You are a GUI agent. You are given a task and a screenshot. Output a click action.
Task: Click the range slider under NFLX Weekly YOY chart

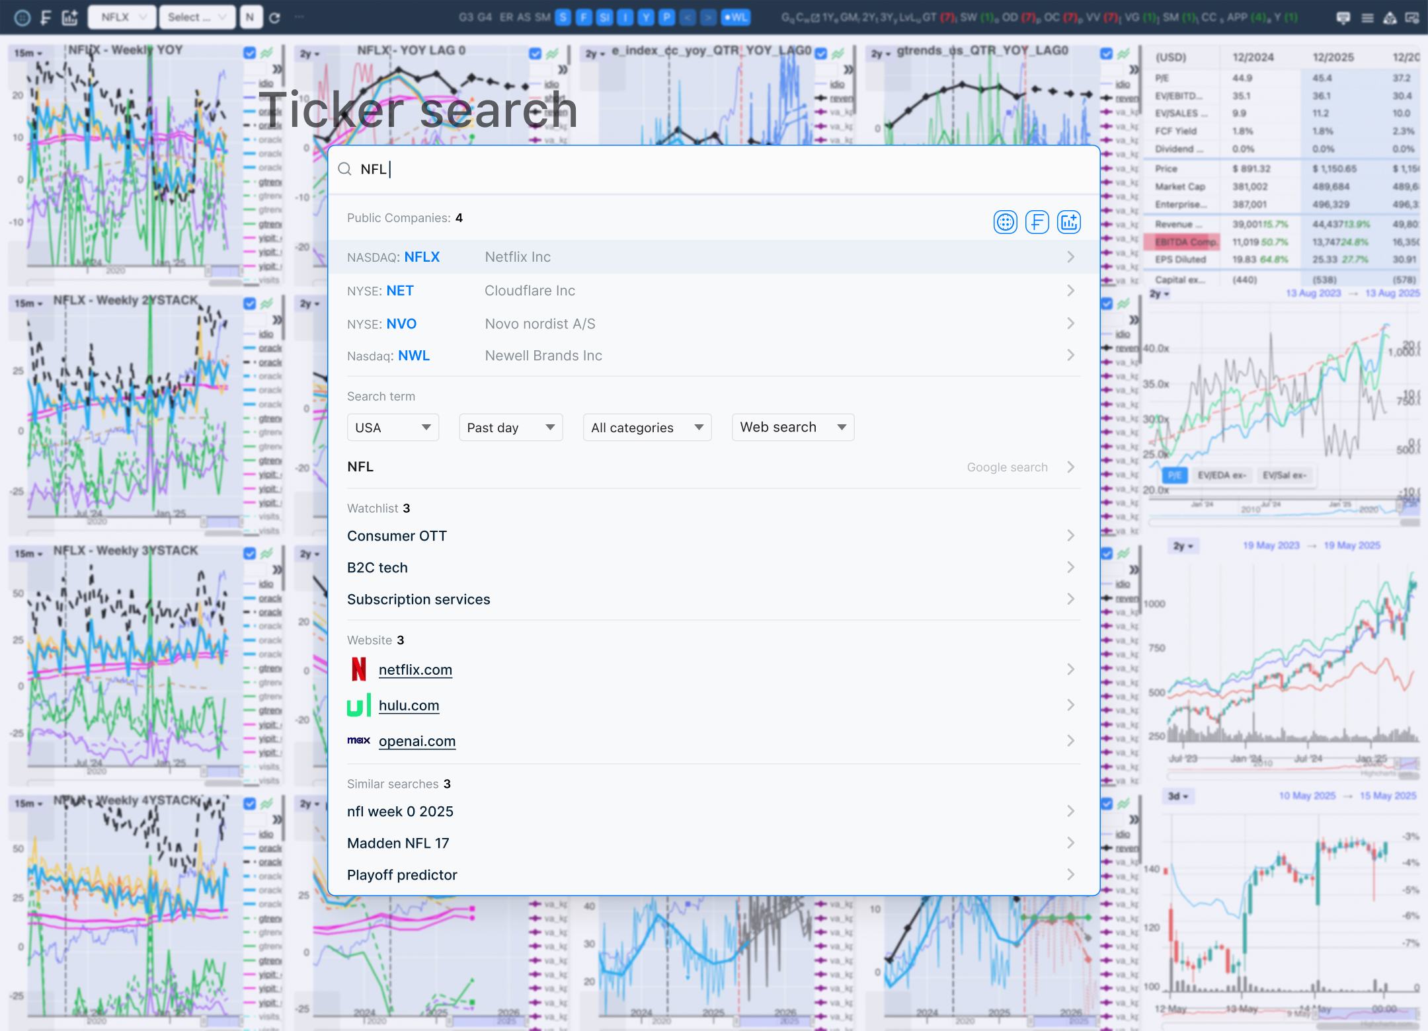pos(225,272)
